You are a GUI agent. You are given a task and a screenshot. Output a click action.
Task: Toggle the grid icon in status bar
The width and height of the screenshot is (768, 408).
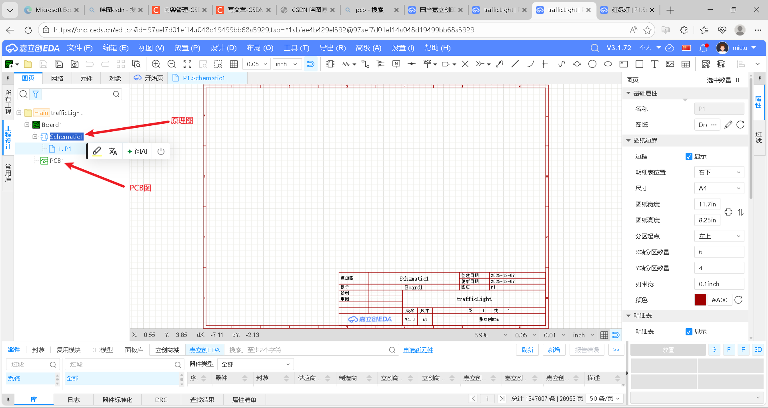click(604, 335)
